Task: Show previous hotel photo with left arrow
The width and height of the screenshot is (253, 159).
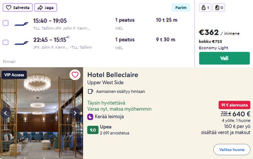Action: point(6,113)
